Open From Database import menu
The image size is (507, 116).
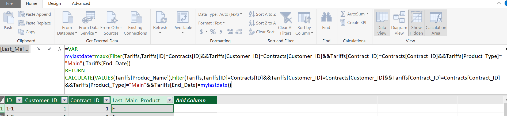coord(67,23)
